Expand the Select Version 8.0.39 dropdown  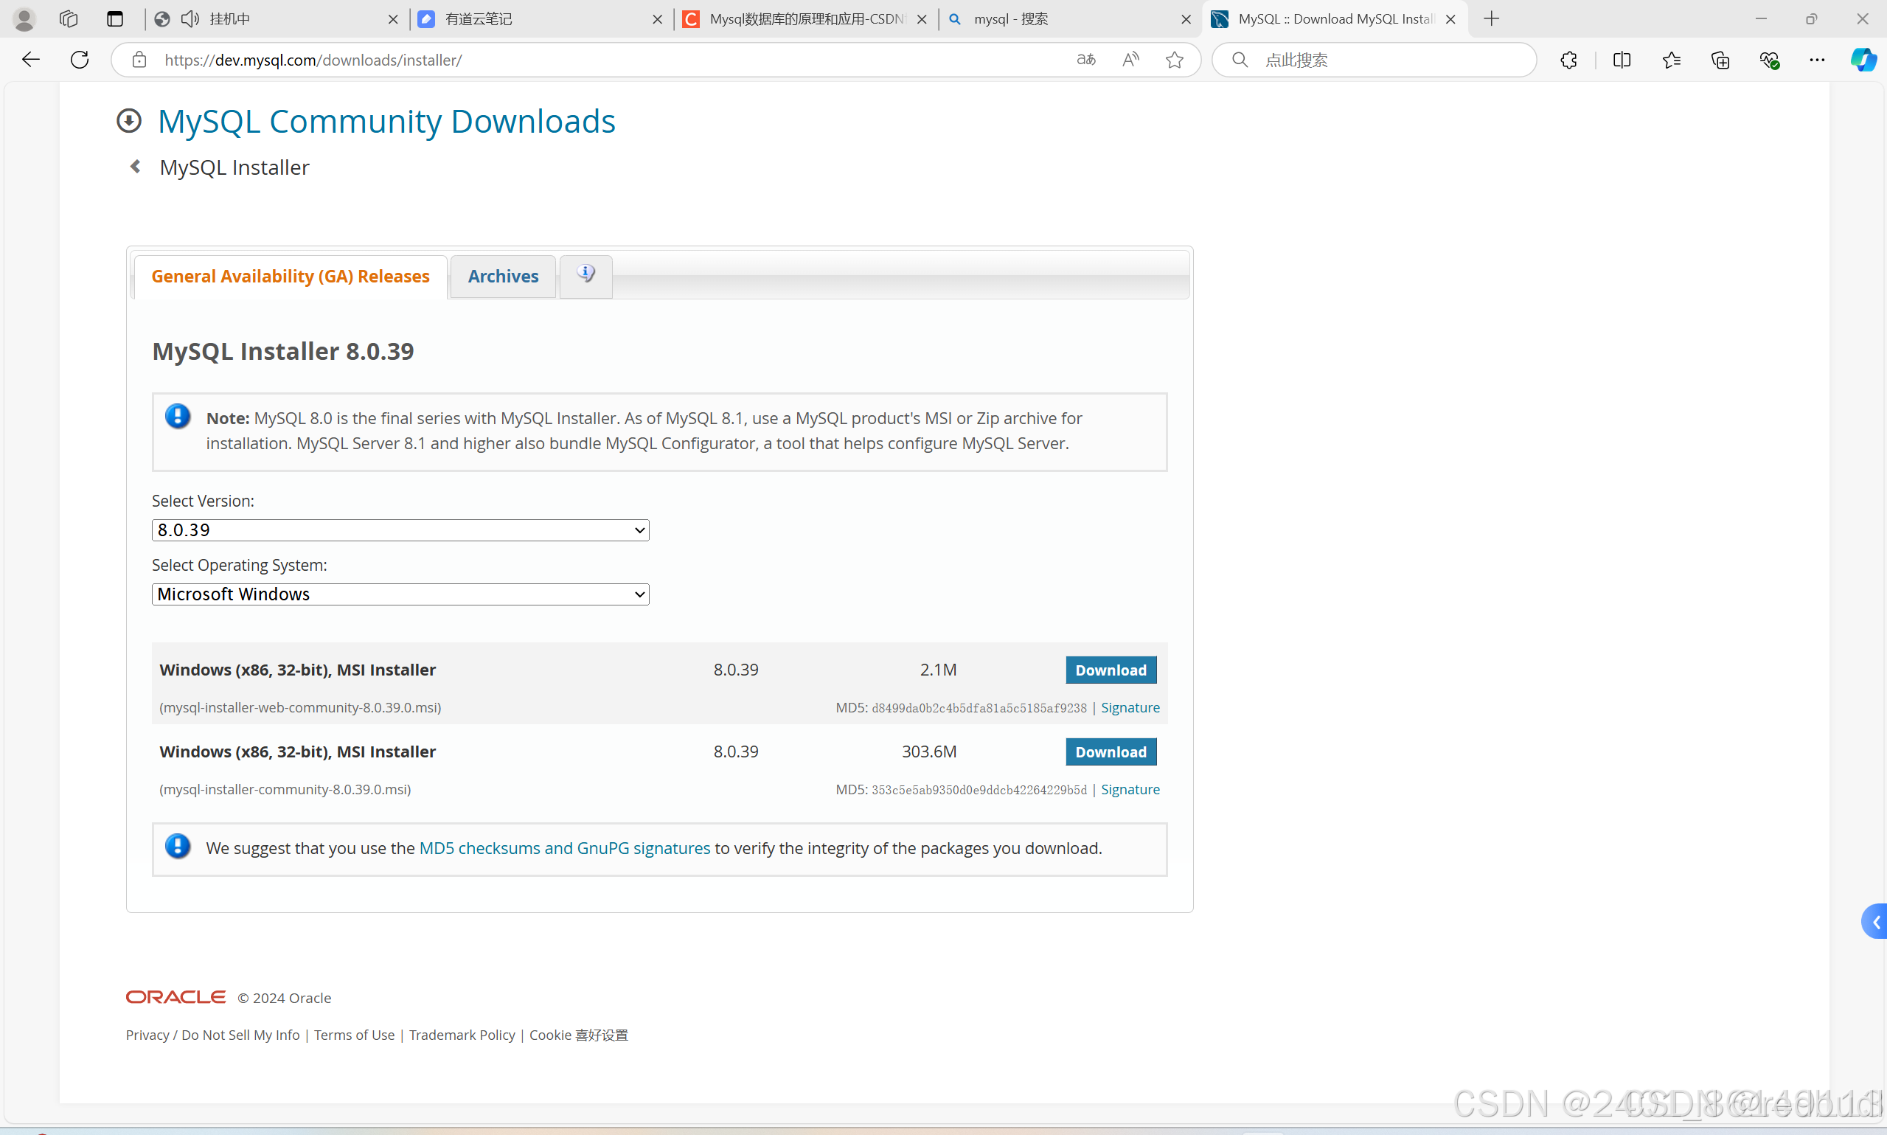pyautogui.click(x=400, y=530)
